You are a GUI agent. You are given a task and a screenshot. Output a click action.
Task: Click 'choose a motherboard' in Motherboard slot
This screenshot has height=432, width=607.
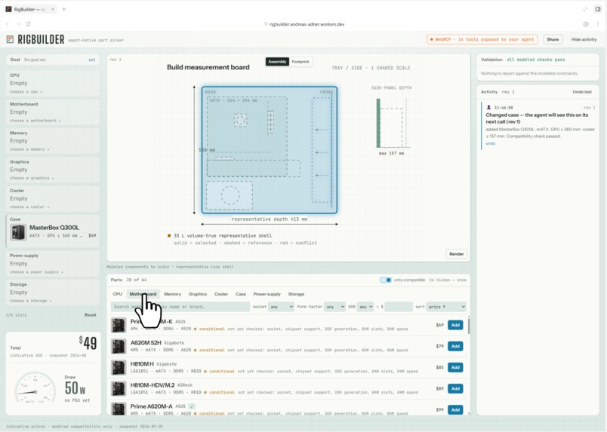click(35, 121)
